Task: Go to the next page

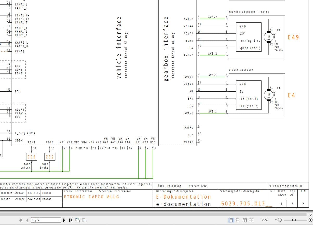Action: pos(64,220)
